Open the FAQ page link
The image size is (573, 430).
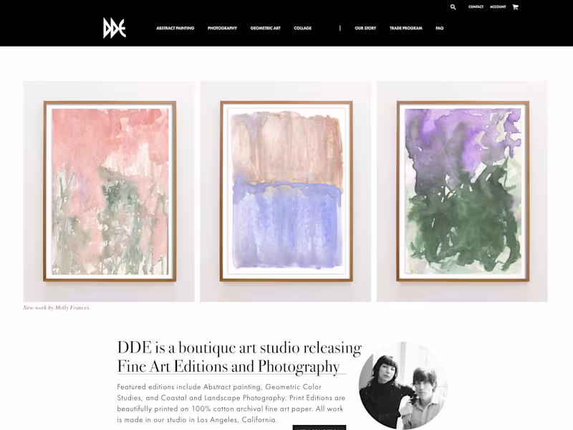[x=439, y=28]
